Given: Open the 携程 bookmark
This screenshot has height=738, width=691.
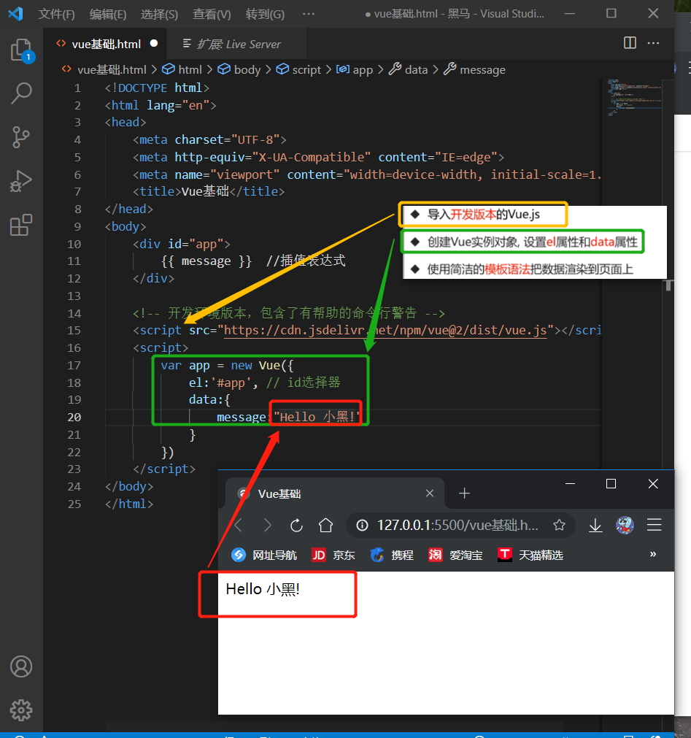Looking at the screenshot, I should point(391,556).
